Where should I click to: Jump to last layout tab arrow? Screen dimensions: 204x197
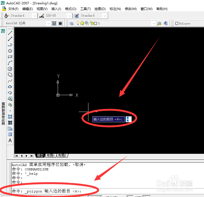pos(32,156)
